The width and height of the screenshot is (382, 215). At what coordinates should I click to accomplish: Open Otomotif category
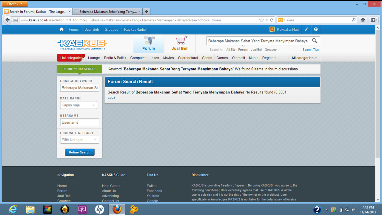pyautogui.click(x=239, y=58)
